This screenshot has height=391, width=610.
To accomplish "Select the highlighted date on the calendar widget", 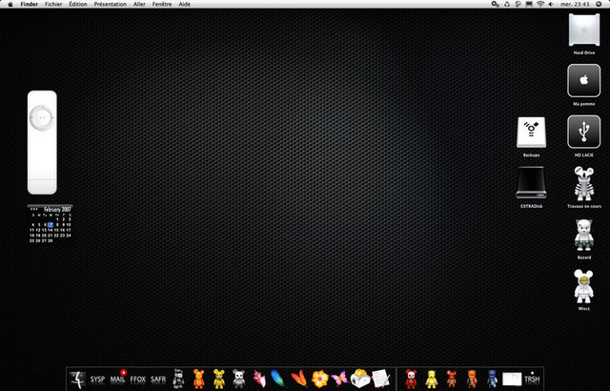I will click(x=50, y=224).
